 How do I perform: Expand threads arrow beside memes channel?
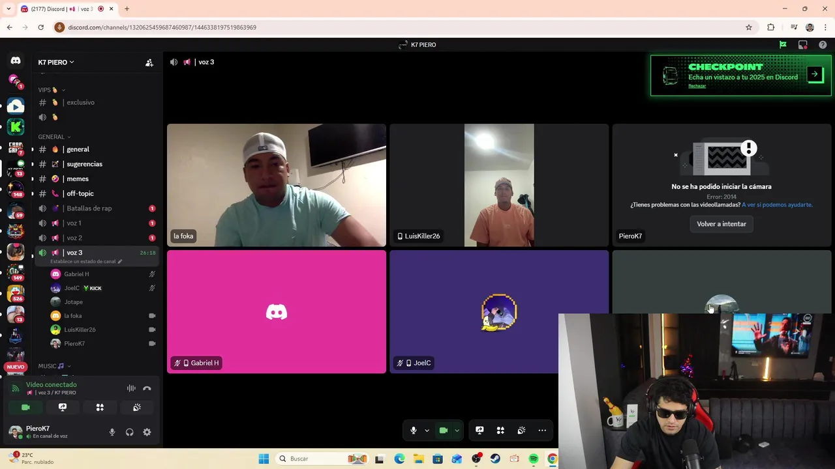pyautogui.click(x=33, y=178)
